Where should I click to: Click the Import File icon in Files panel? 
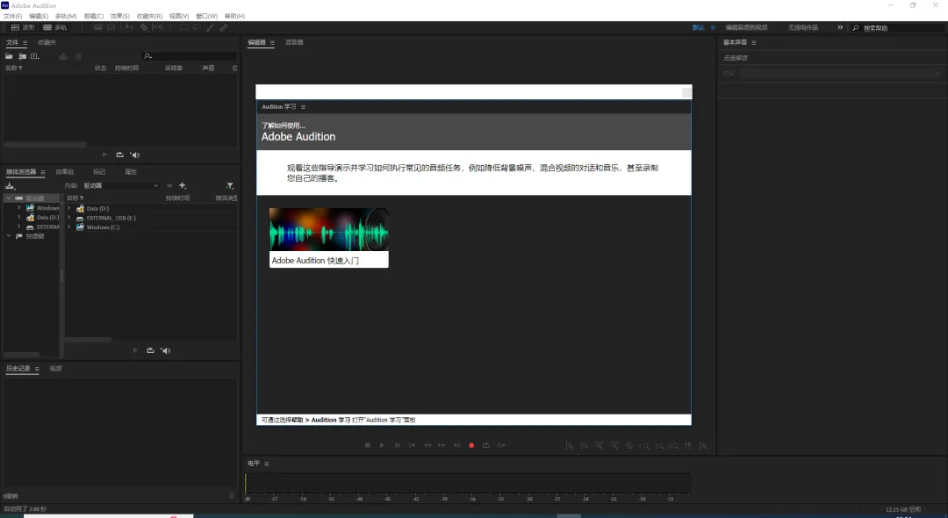click(x=22, y=56)
